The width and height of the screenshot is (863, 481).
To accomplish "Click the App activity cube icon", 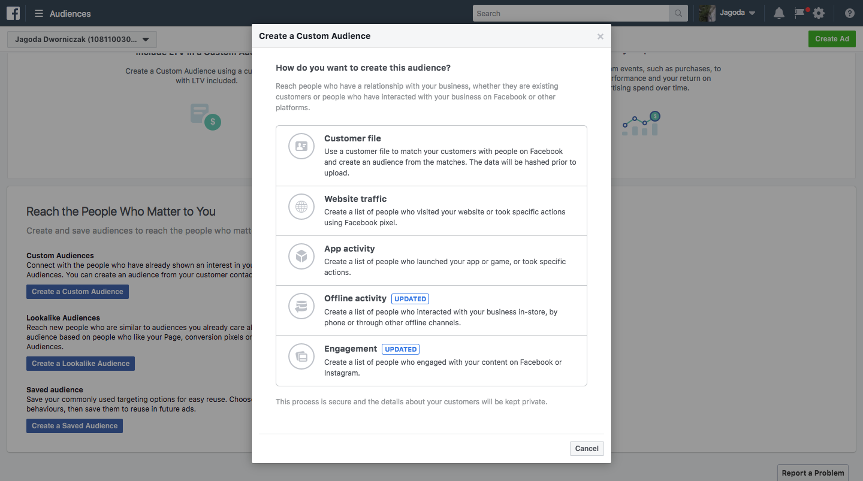I will (x=301, y=256).
